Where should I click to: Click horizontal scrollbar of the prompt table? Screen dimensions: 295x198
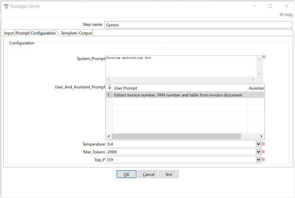point(176,136)
